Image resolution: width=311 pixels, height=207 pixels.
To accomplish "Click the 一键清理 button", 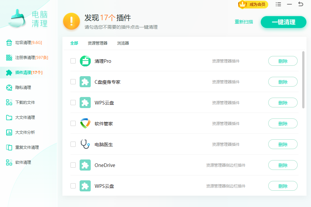I will click(x=283, y=22).
